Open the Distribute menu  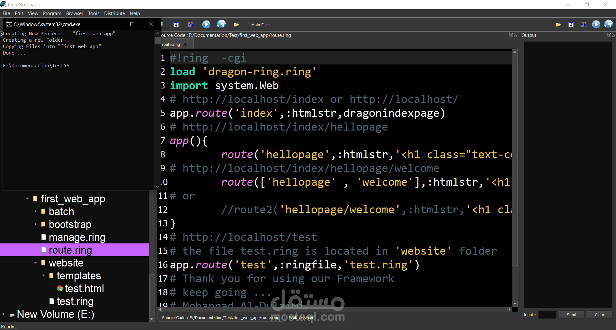pyautogui.click(x=114, y=13)
